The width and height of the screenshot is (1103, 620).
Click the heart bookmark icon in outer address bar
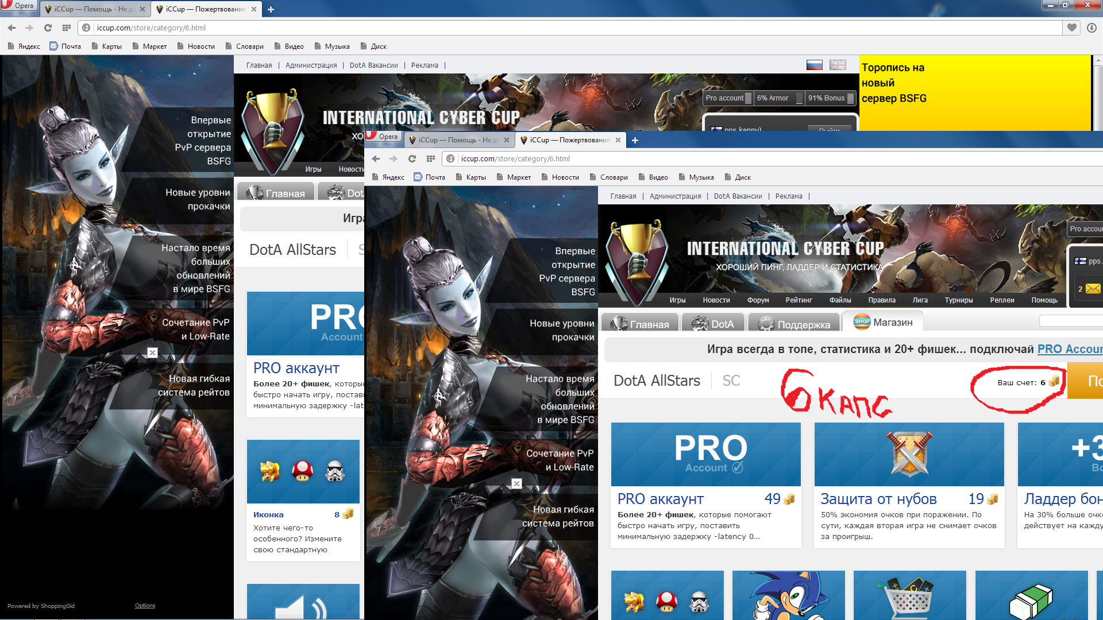pos(1072,28)
